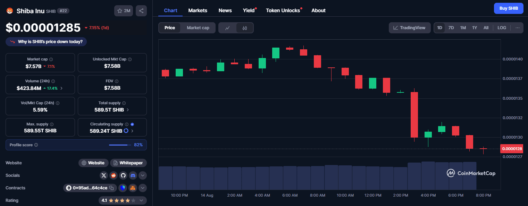Select the All time range

(x=486, y=28)
